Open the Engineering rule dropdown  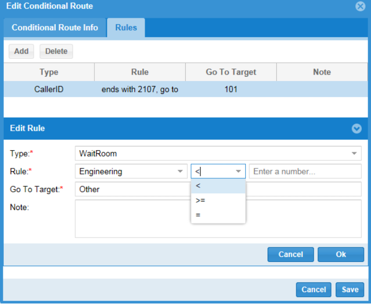[131, 171]
